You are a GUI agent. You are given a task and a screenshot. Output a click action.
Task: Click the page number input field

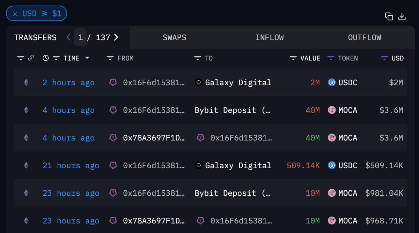(x=80, y=37)
